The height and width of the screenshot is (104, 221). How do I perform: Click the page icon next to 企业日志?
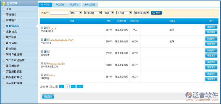pyautogui.click(x=4, y=32)
